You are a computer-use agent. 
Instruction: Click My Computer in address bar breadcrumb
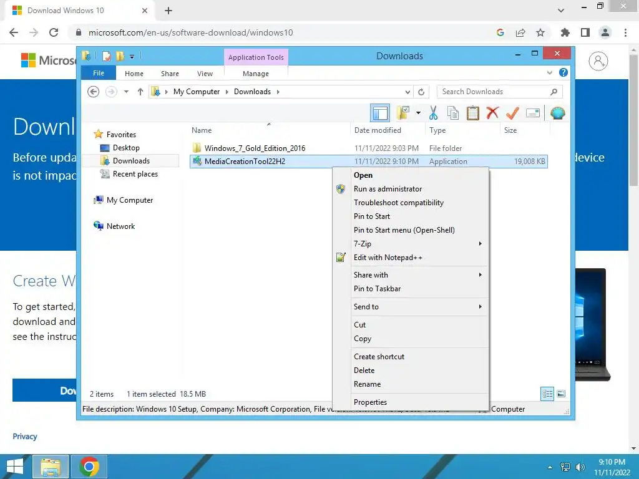(x=197, y=92)
